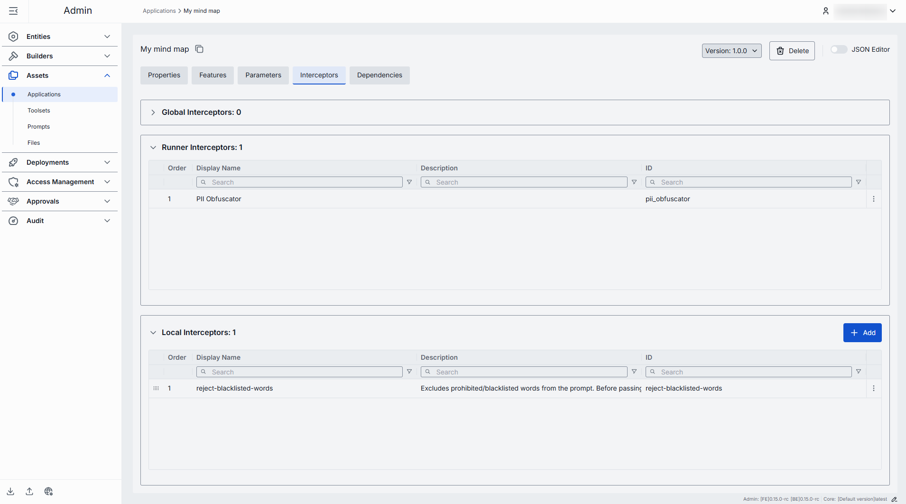The height and width of the screenshot is (504, 906).
Task: Grab the drag handle for reject-blacklisted-words row
Action: [x=156, y=388]
